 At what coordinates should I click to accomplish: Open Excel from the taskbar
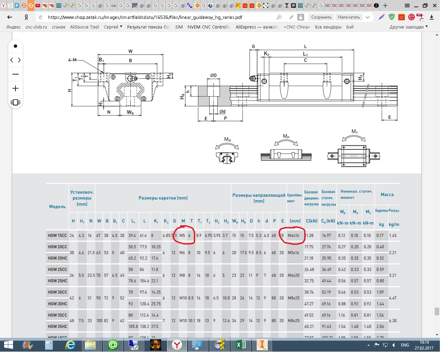point(241,345)
